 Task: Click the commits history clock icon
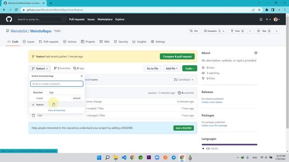[179, 93]
